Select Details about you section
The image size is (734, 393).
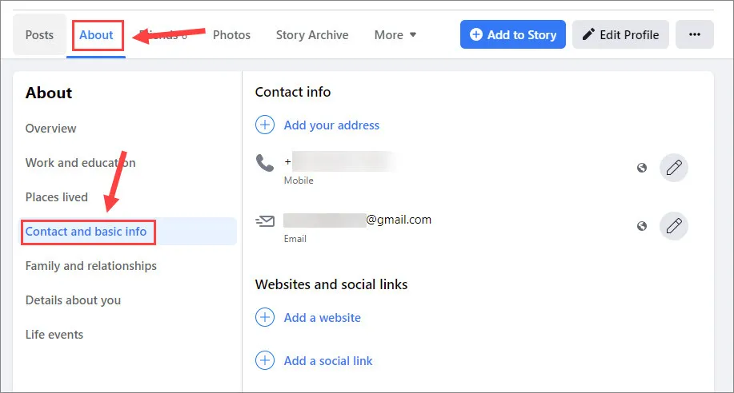pos(73,300)
